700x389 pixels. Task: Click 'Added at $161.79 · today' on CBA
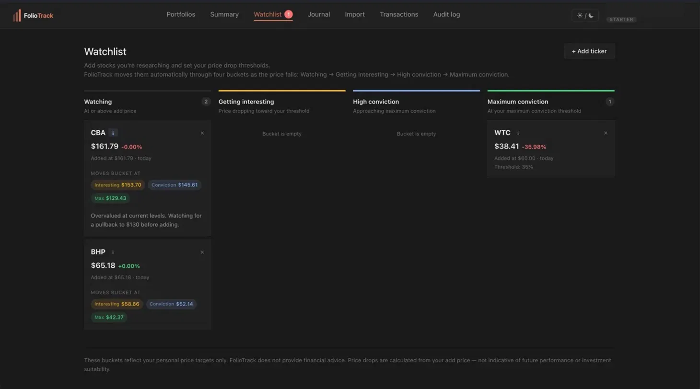pos(121,158)
